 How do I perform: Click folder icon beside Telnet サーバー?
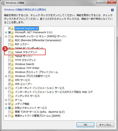click(x=12, y=56)
